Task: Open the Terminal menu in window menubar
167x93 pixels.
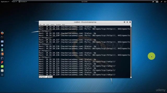Action: click(x=58, y=25)
